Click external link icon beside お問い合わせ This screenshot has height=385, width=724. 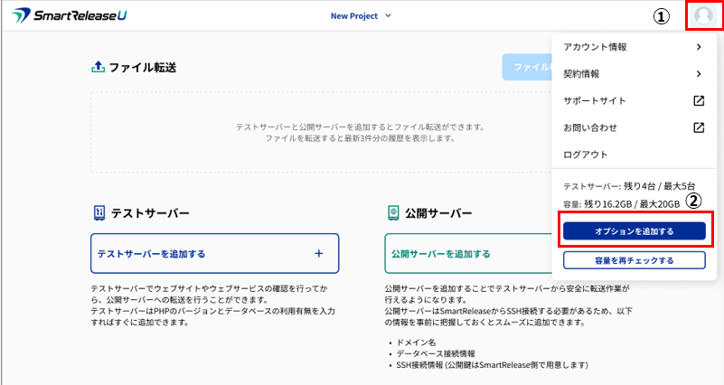(x=698, y=127)
